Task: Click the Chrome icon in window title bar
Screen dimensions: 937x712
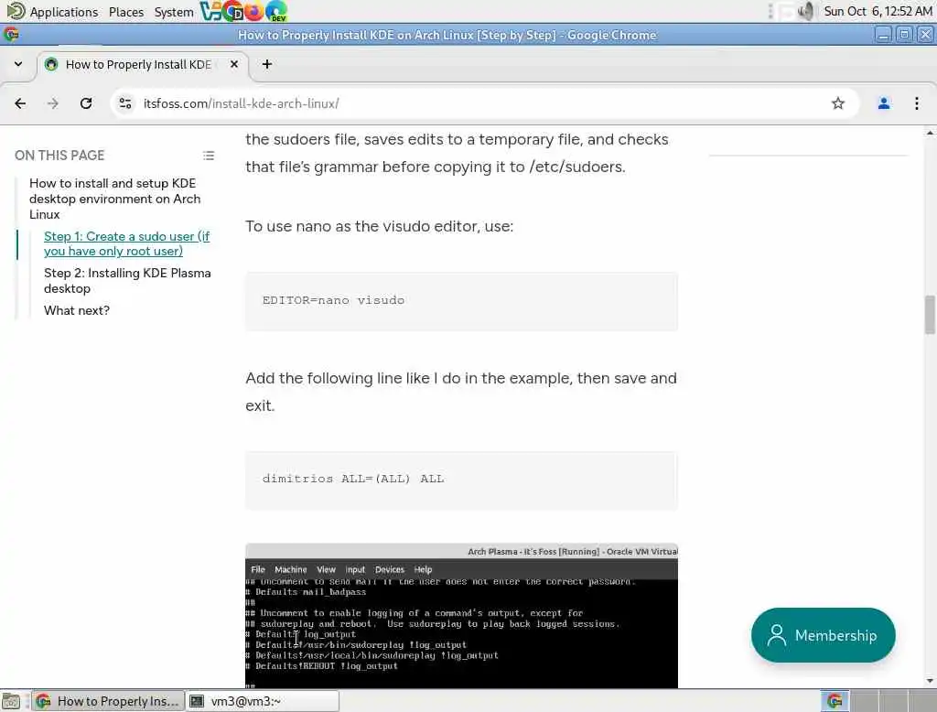Action: point(11,35)
